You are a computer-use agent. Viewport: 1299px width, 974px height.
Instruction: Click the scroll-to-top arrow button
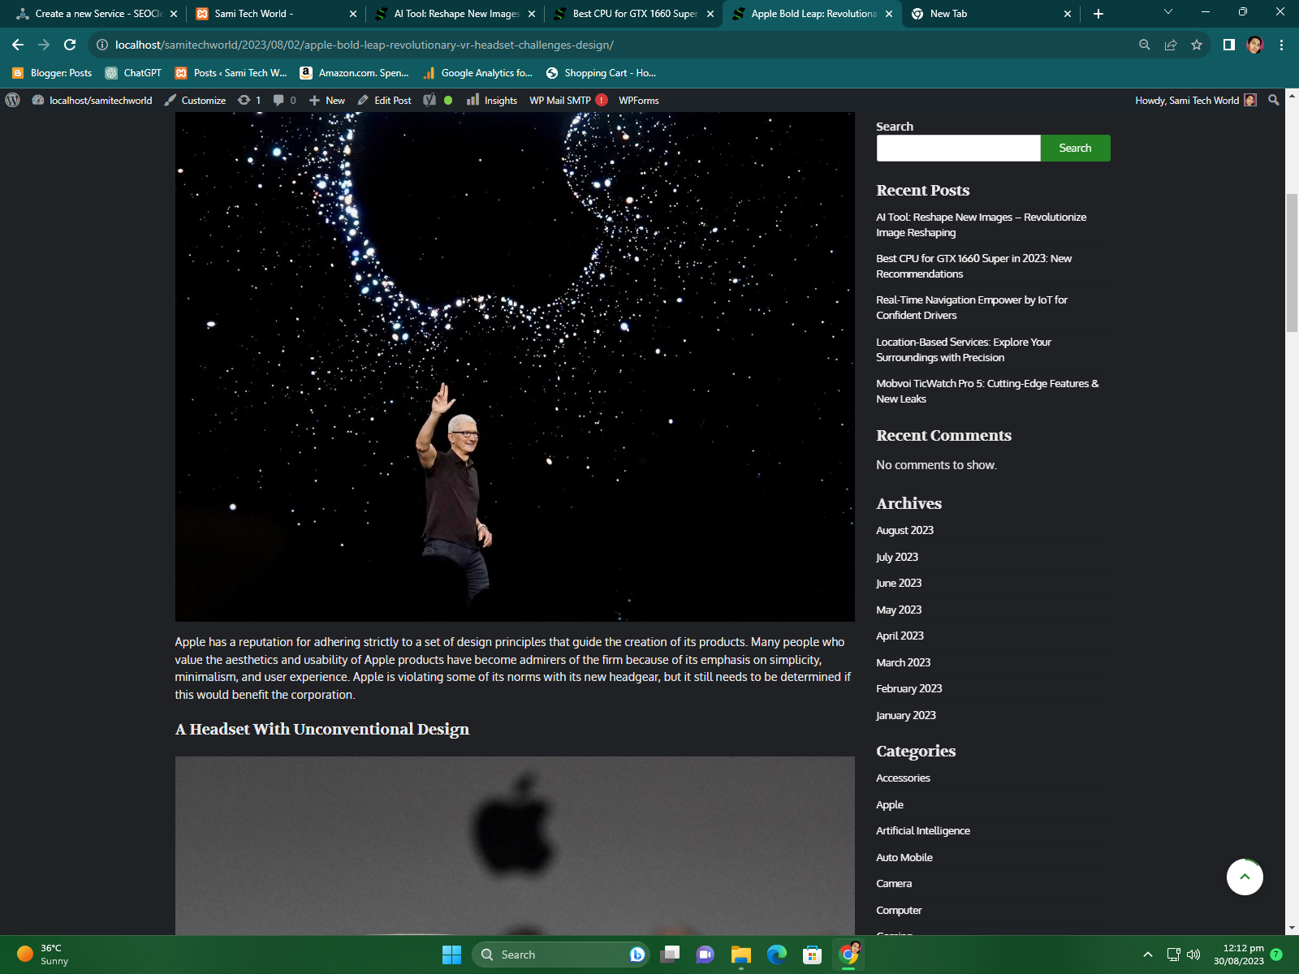tap(1244, 877)
